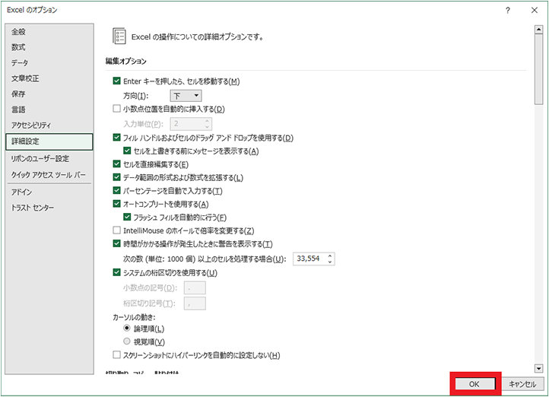This screenshot has width=549, height=397.
Task: Toggle フラッシュ フィルを自動的に行う checkbox
Action: tap(127, 217)
